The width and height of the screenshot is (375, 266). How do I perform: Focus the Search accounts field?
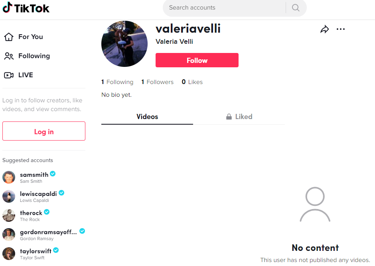[x=224, y=8]
